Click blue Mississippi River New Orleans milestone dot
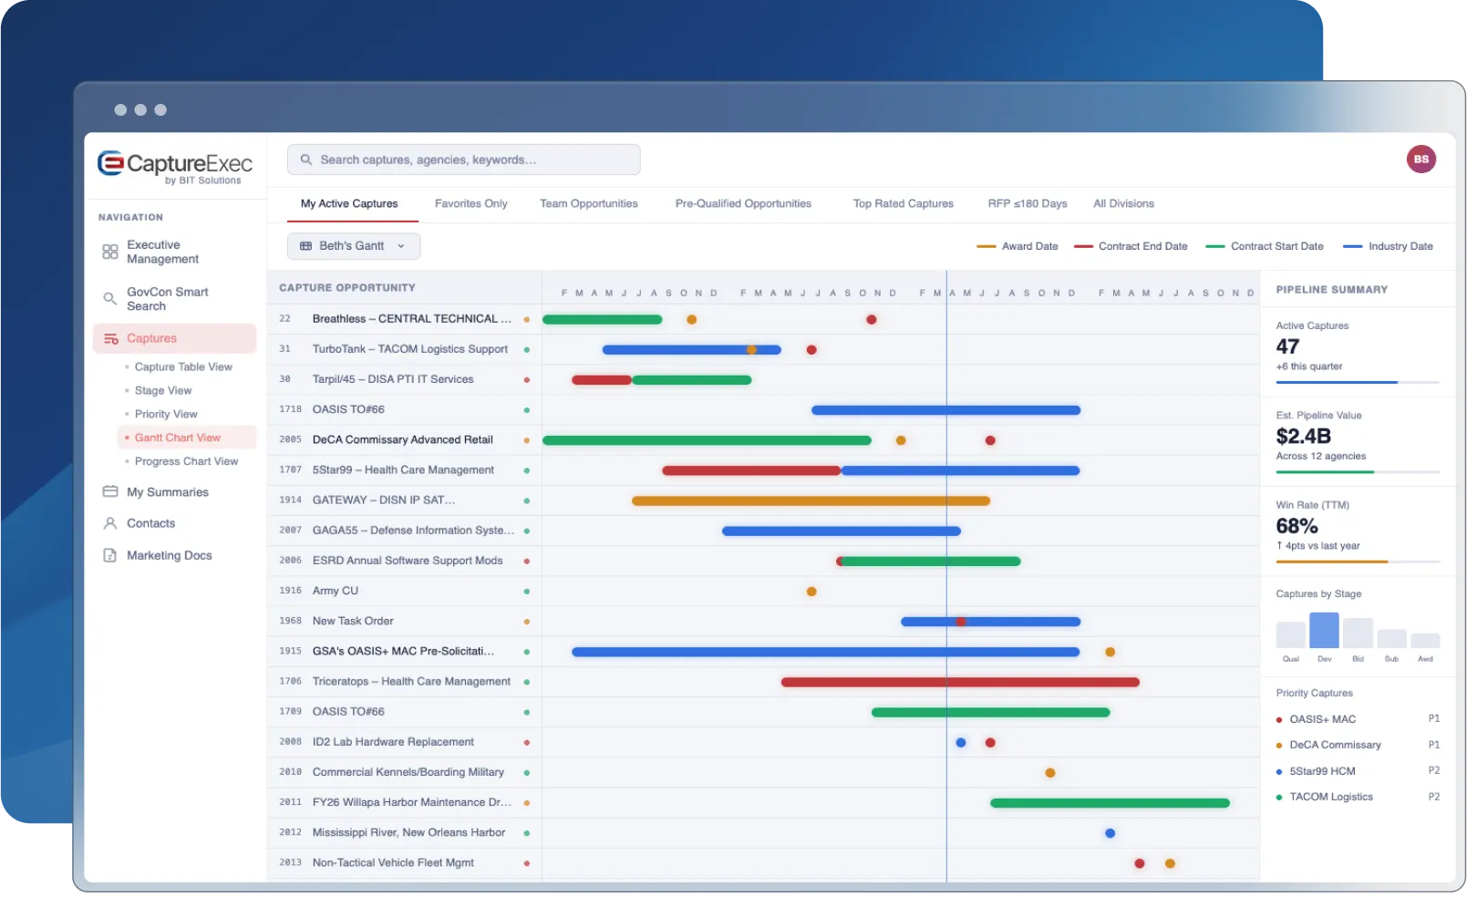1477x907 pixels. (1110, 834)
